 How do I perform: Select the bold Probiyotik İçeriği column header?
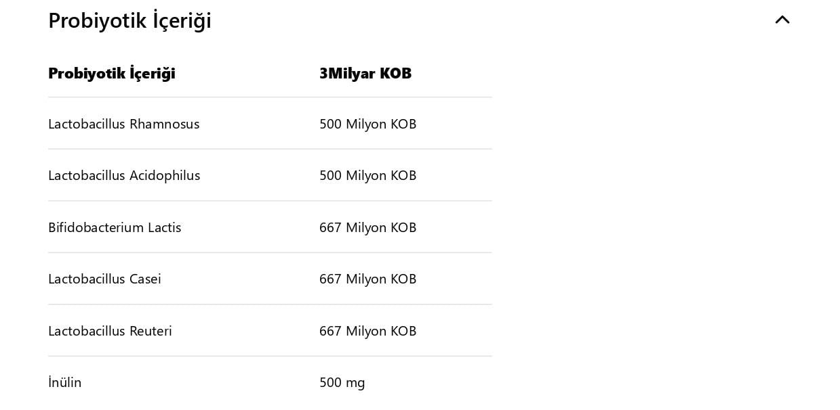(112, 73)
